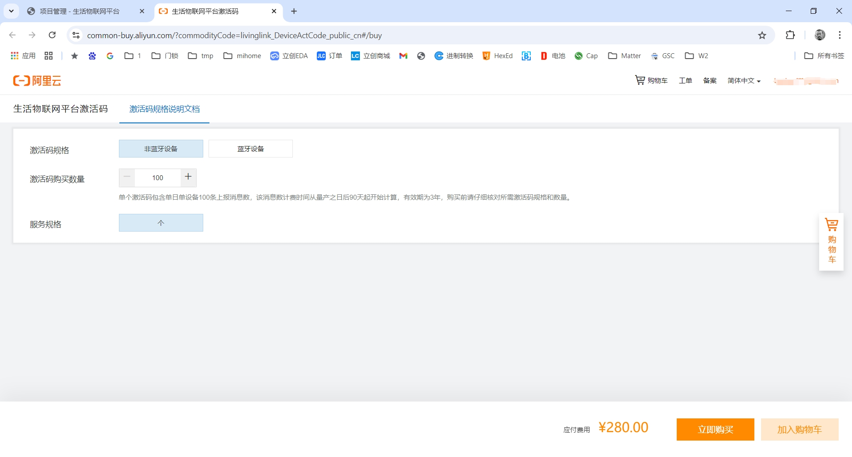Open the floating 购物车 side widget
The width and height of the screenshot is (852, 457).
point(831,241)
